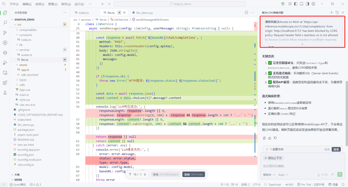Focus the 自主规划及编程 chat input
The image size is (348, 187).
pyautogui.click(x=303, y=166)
